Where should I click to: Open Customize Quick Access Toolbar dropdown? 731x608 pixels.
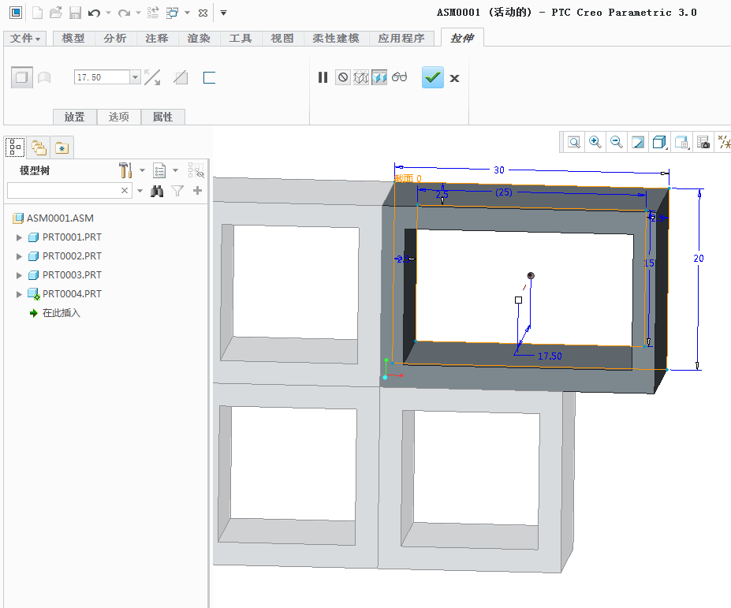[223, 13]
